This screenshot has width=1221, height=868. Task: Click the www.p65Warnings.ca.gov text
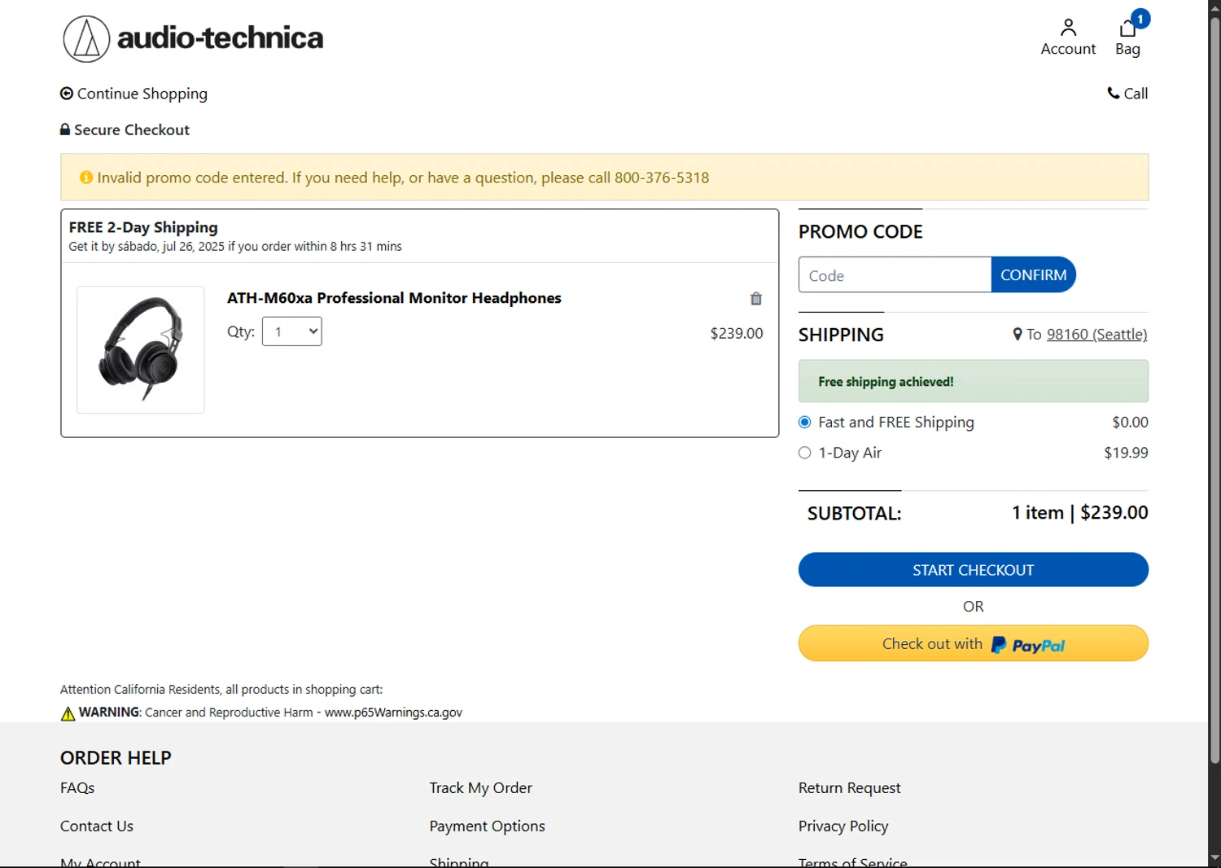click(x=393, y=712)
